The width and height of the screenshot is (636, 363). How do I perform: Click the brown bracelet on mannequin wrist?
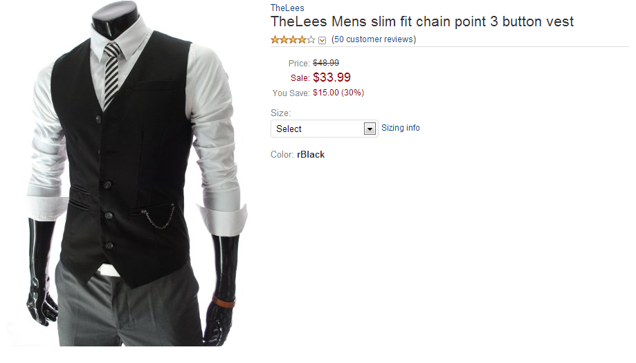[224, 302]
